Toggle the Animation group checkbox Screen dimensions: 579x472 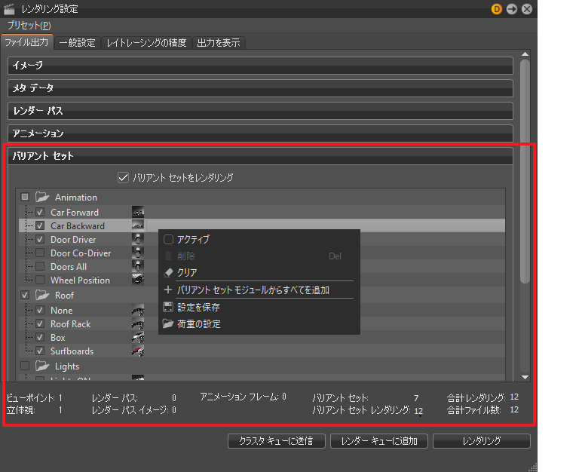click(25, 197)
